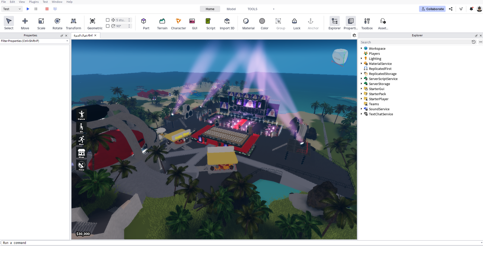Open the Plugins menu
The image size is (483, 253).
coord(34,2)
